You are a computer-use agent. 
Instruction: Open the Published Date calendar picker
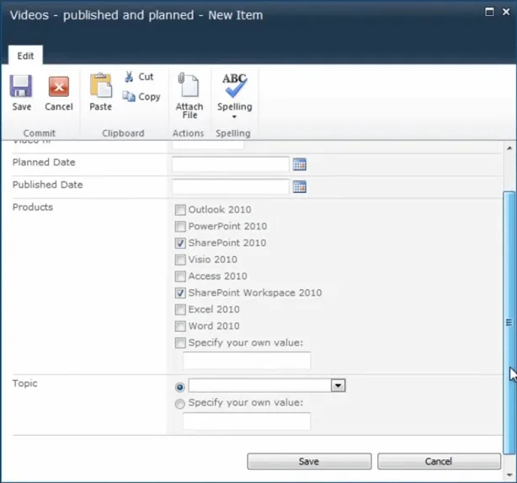click(300, 186)
